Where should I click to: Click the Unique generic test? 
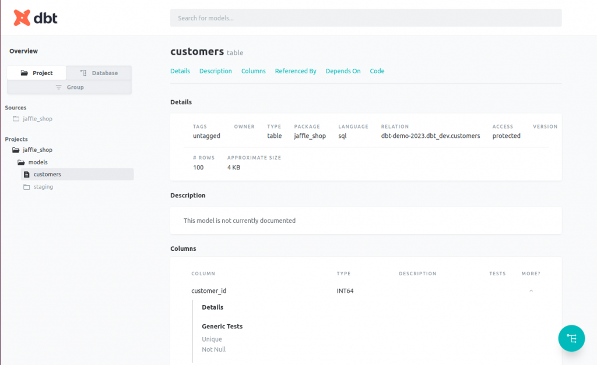point(212,339)
